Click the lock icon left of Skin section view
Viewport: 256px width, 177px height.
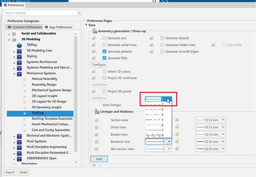[x=97, y=149]
